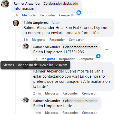Click the 'Raimer Alexander' mention in the 'Buenisimo!' reply
The width and height of the screenshot is (119, 114).
[x=49, y=71]
